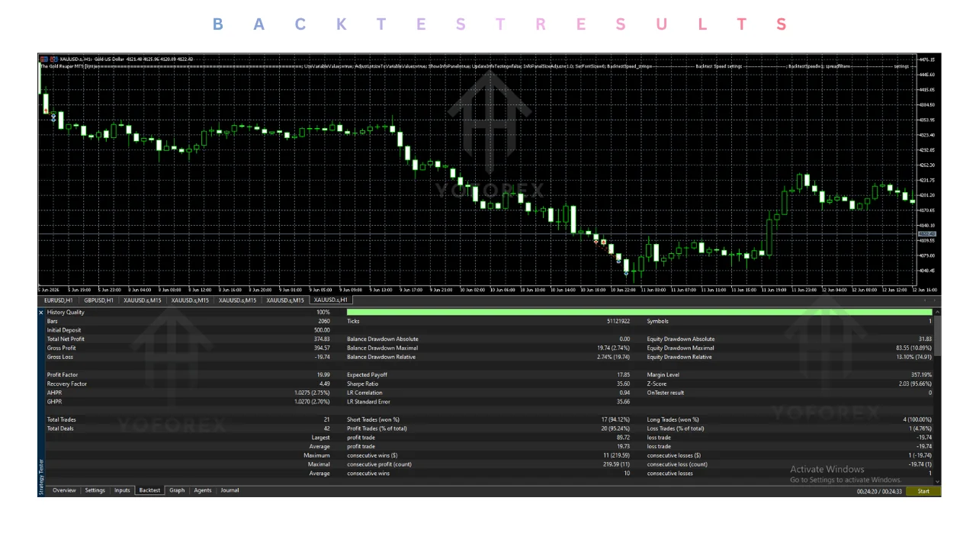
Task: Click the Equity Drawdown Maximal value 83.55 (10.89%)
Action: pos(913,348)
